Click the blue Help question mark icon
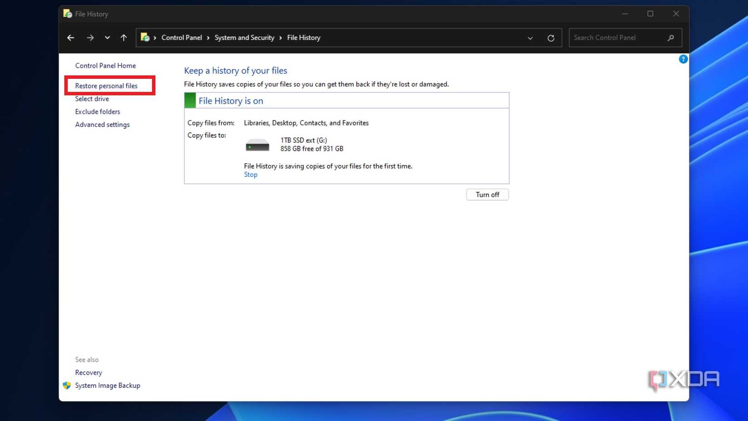 pos(683,59)
